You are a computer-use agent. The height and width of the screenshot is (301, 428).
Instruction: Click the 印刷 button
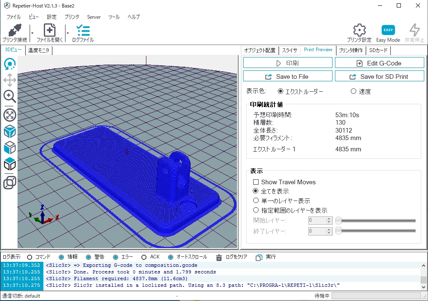[x=288, y=63]
